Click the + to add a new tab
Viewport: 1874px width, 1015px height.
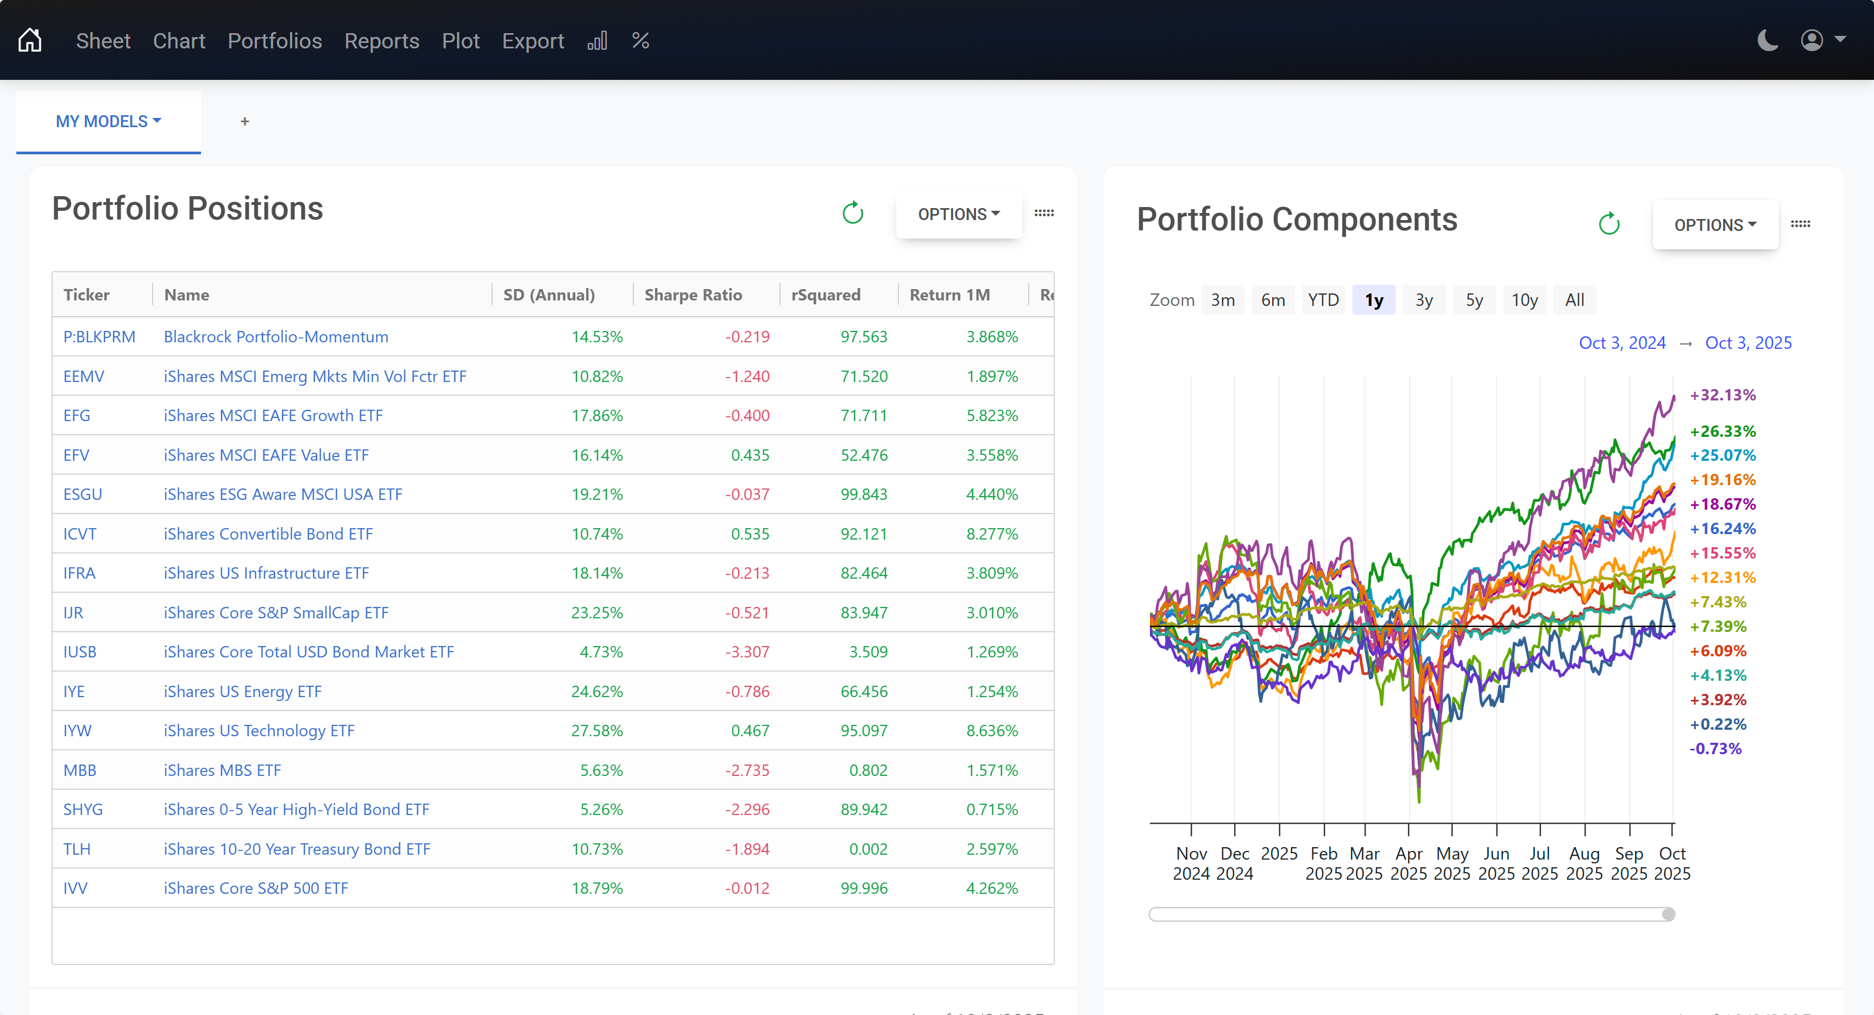(x=244, y=122)
